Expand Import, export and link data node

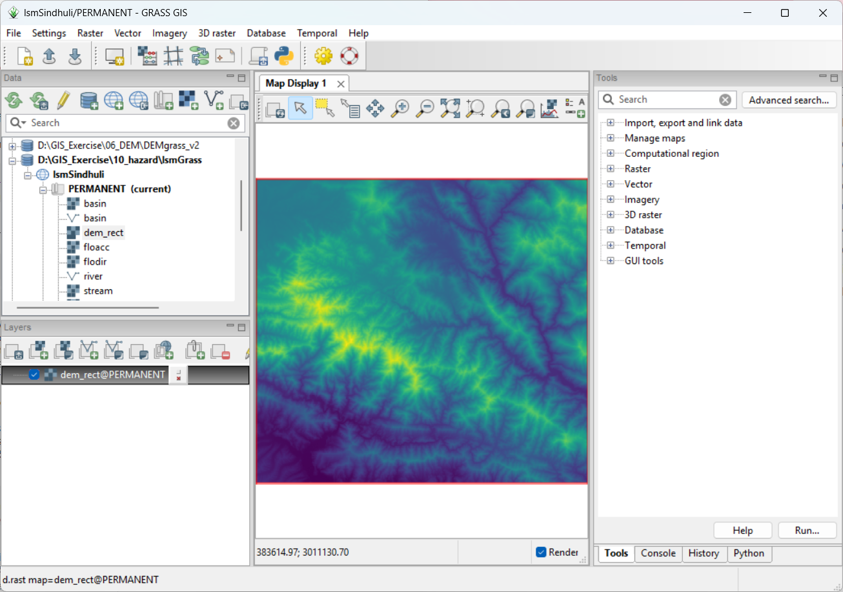coord(610,123)
